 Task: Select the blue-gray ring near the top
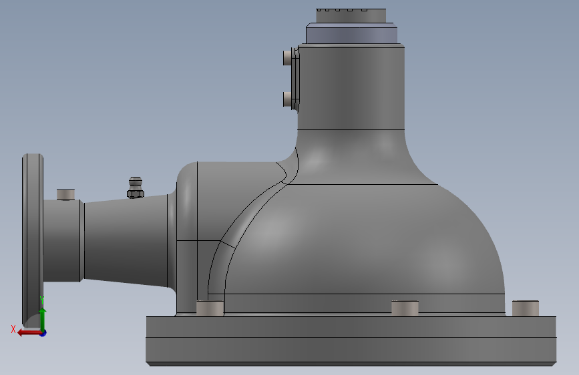pos(351,33)
